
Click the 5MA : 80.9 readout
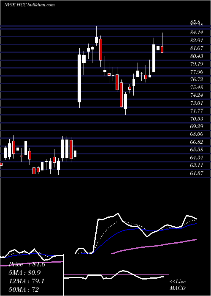click(x=25, y=273)
